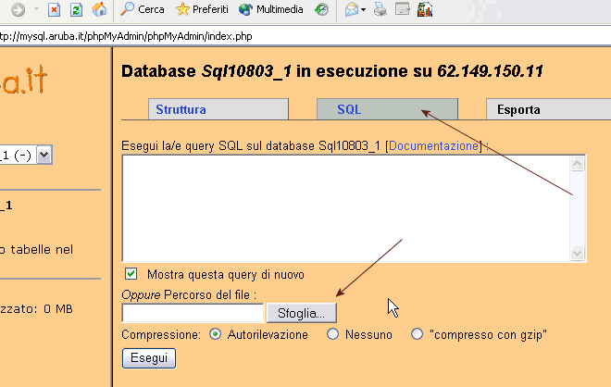The width and height of the screenshot is (611, 387).
Task: Toggle 'Mostra questa query di nuovo' checkbox
Action: (131, 274)
